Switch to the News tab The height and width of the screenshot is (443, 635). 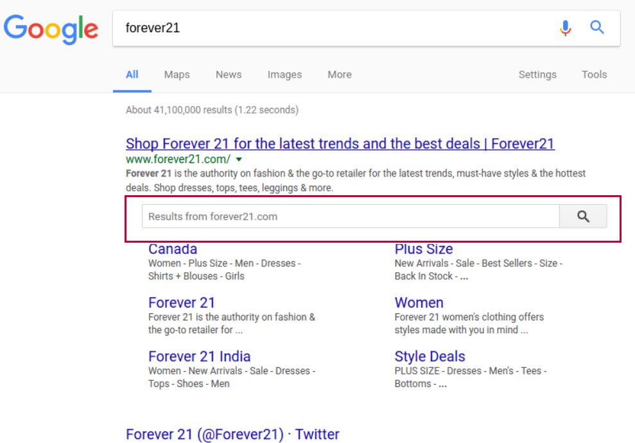229,74
